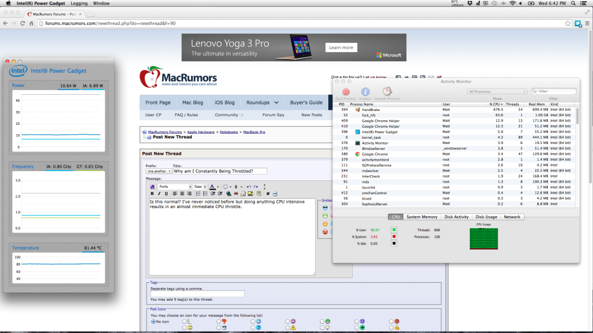Open the Forum Spy link
Screen dimensions: 593x333
coord(273,115)
